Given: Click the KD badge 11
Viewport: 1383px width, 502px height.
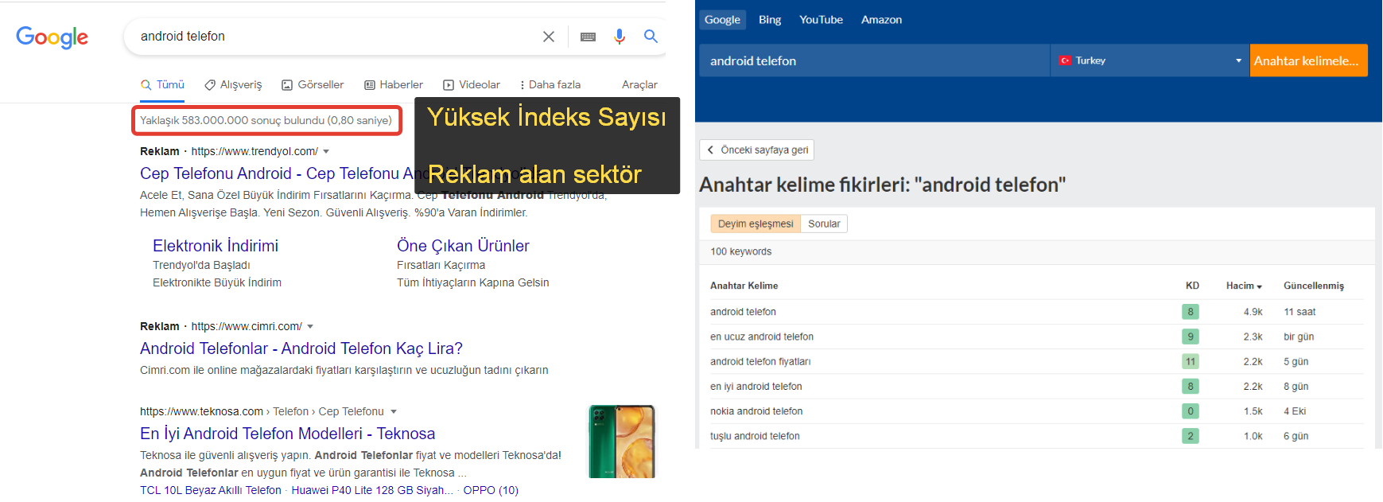Looking at the screenshot, I should coord(1191,361).
